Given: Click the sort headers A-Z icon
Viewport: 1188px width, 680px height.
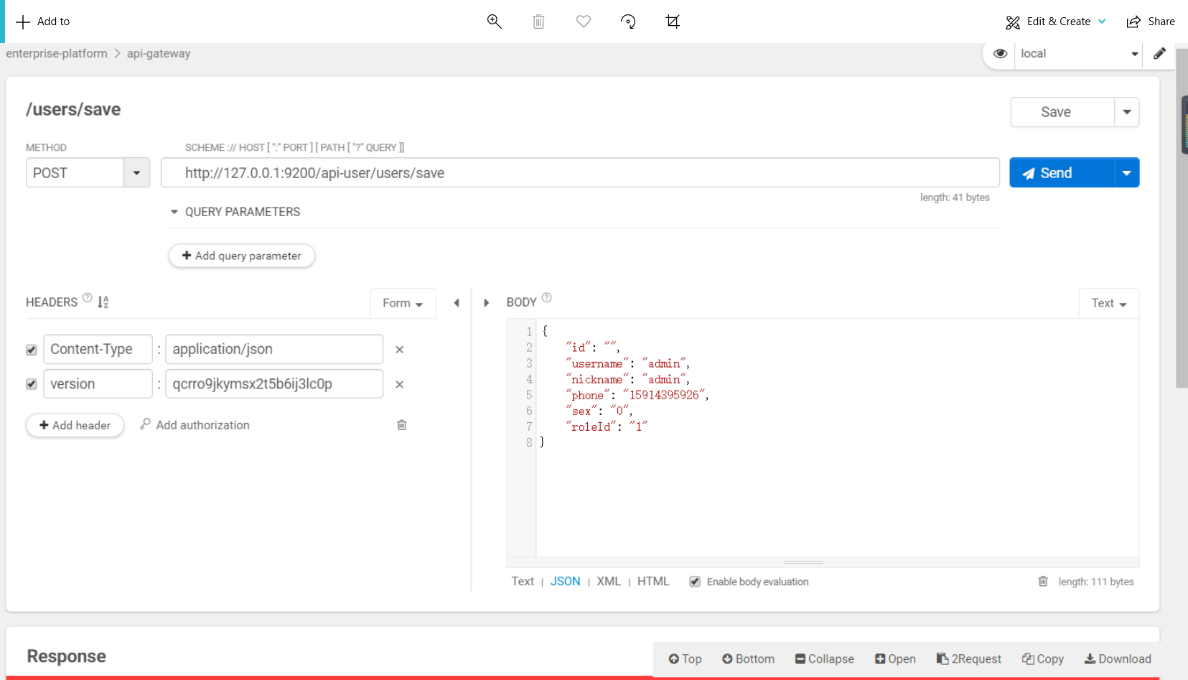Looking at the screenshot, I should click(103, 302).
